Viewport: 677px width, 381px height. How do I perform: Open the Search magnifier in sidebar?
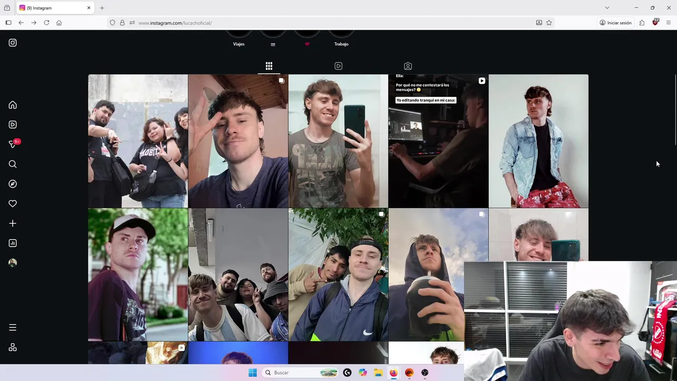click(13, 164)
